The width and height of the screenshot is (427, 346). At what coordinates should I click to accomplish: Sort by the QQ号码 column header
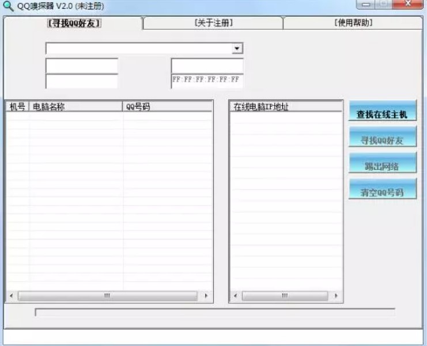[167, 107]
